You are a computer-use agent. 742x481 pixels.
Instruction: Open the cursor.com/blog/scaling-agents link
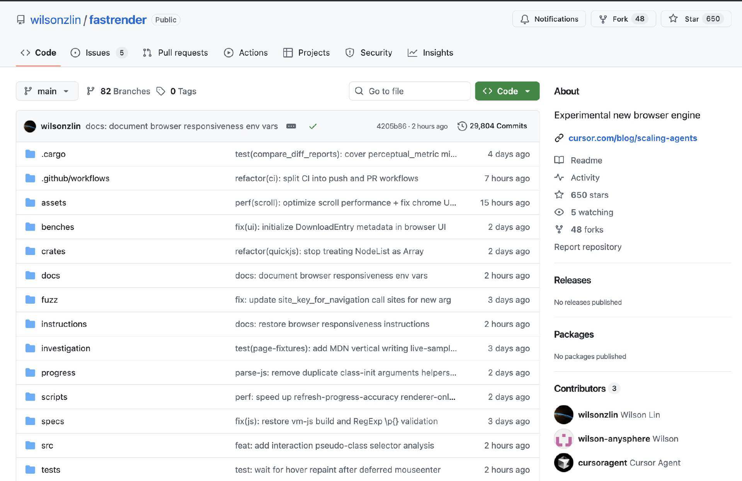coord(633,138)
